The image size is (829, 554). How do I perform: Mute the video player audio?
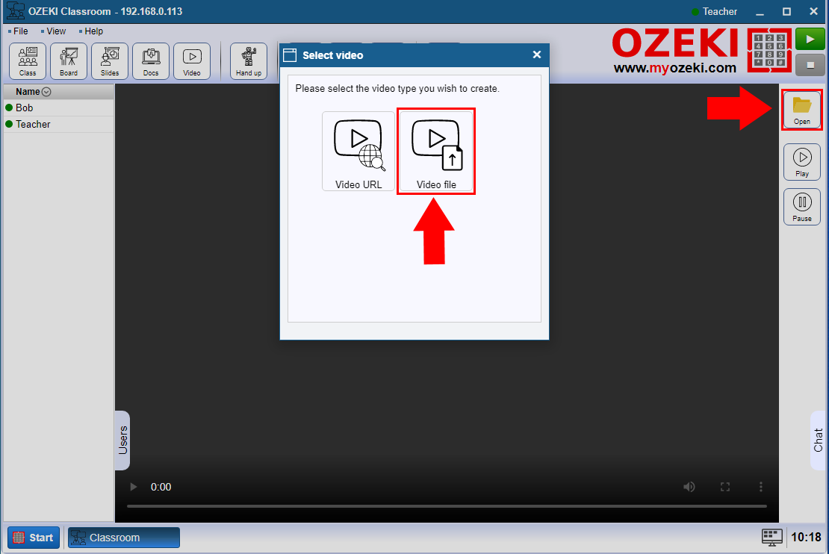[689, 486]
